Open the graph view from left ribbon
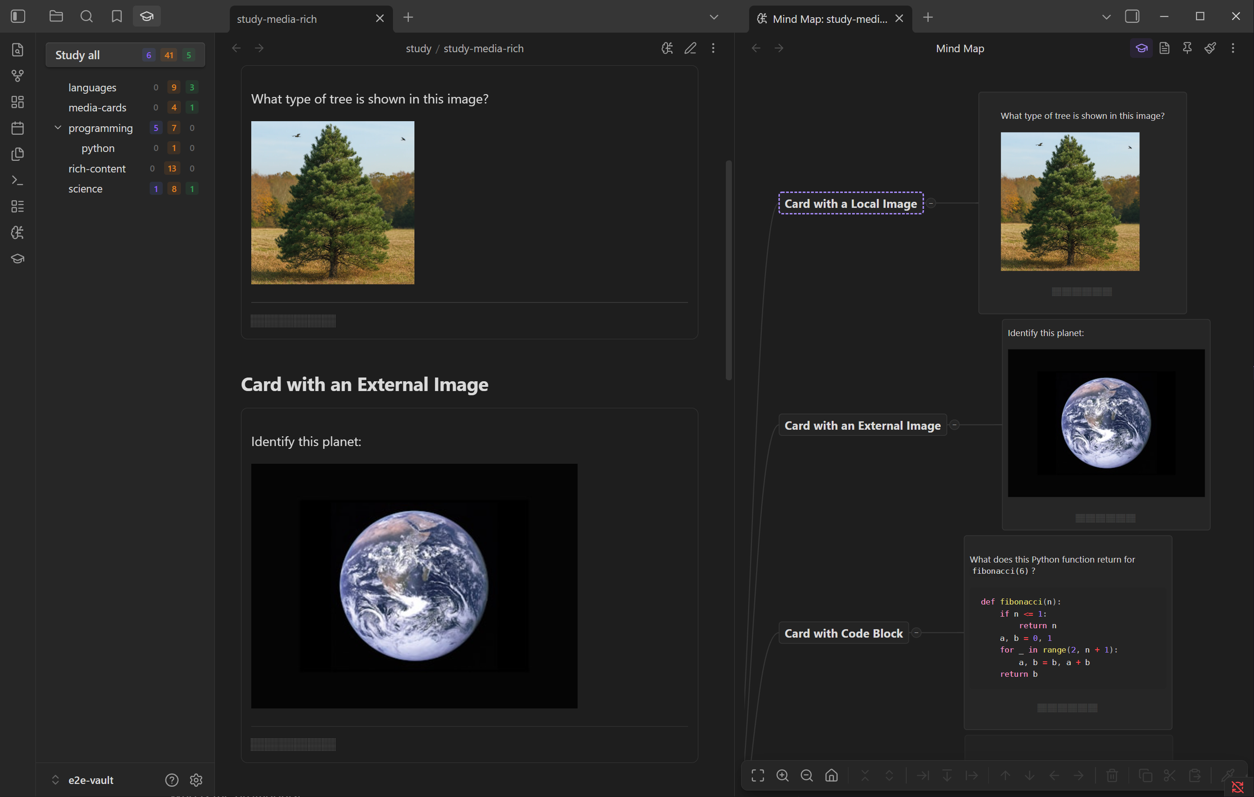The height and width of the screenshot is (797, 1254). (x=18, y=76)
